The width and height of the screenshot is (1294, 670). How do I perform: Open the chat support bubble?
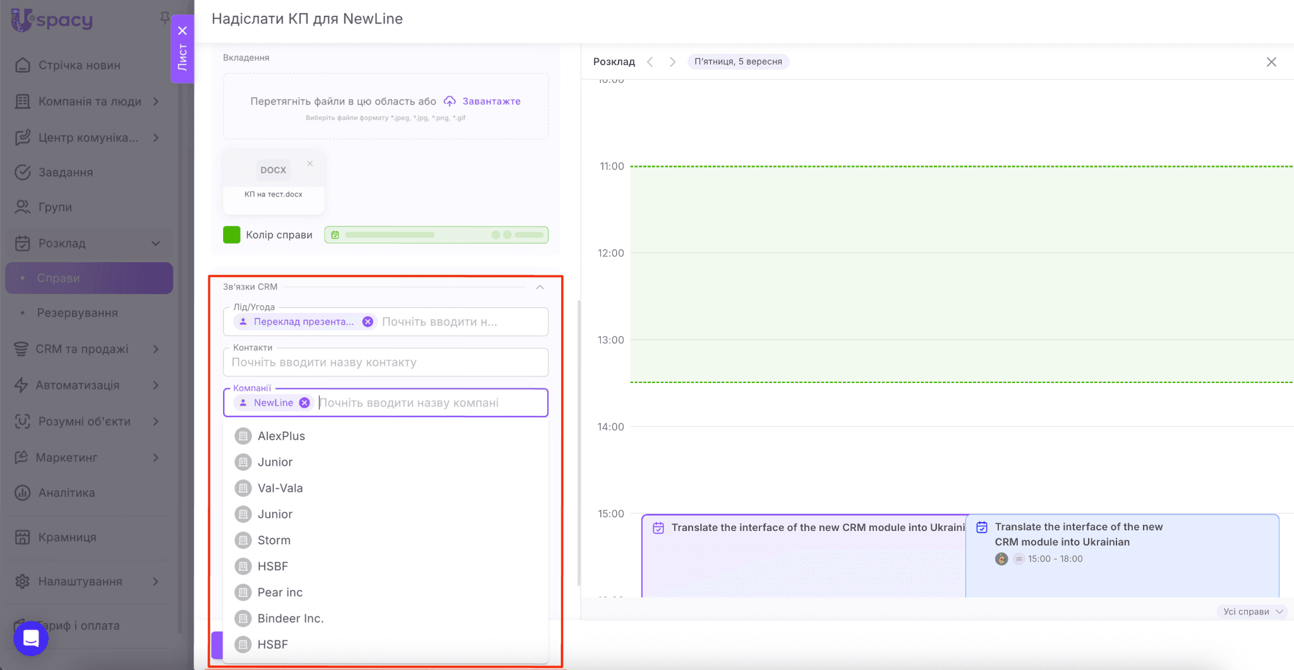(31, 638)
